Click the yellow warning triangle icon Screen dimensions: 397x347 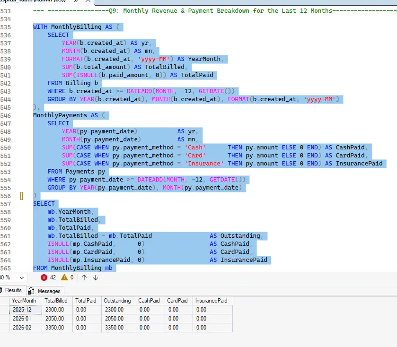click(x=64, y=278)
